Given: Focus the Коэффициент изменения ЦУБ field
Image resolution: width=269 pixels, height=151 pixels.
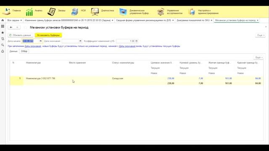Looking at the screenshot, I should (x=126, y=41).
